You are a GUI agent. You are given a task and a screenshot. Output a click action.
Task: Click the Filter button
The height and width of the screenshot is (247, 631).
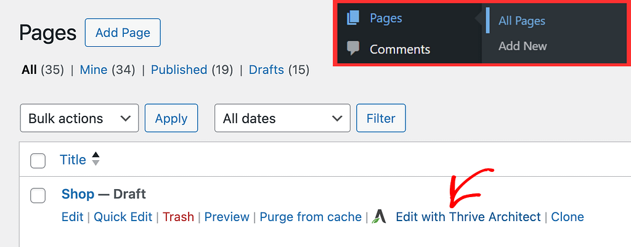[x=381, y=118]
